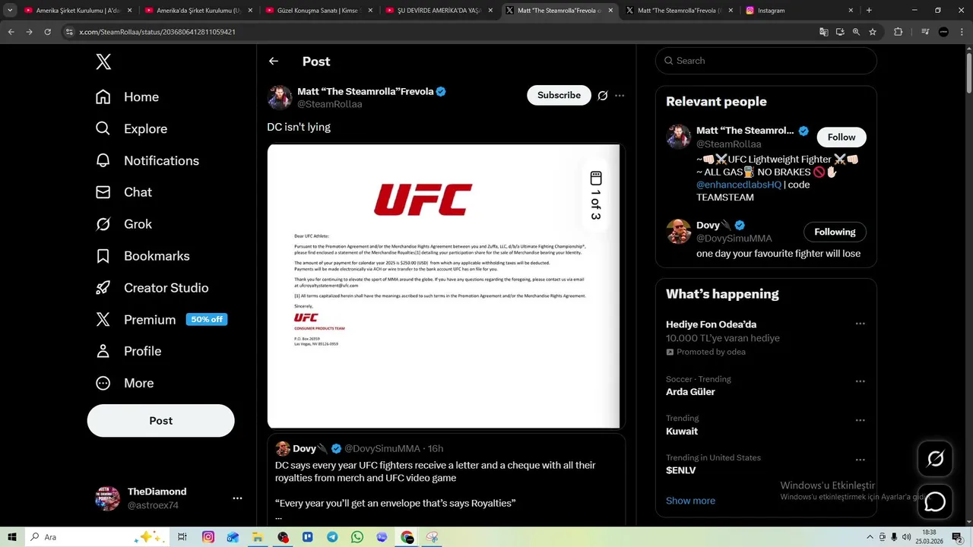The image size is (973, 547).
Task: Open Grok from the sidebar
Action: [x=123, y=224]
